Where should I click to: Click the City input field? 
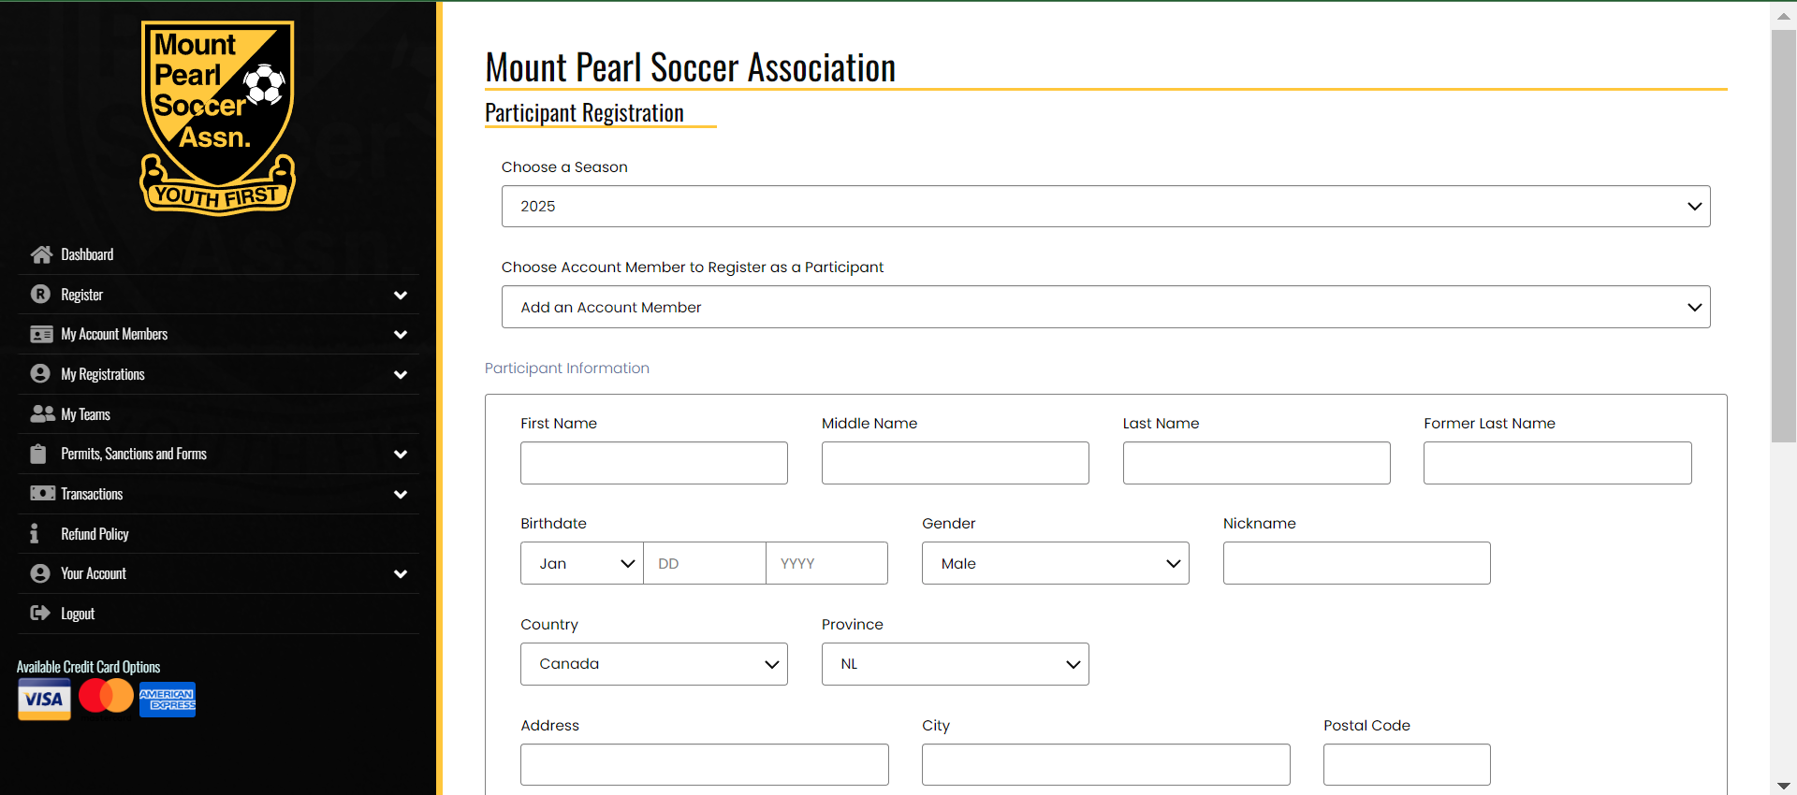[x=1105, y=764]
